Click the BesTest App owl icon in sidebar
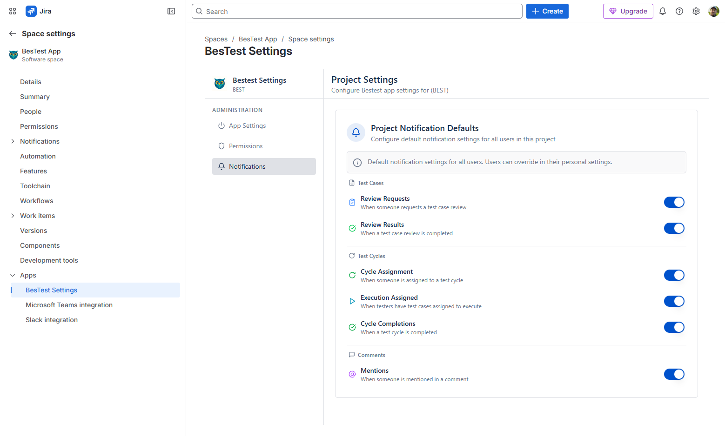725x436 pixels. click(x=13, y=55)
